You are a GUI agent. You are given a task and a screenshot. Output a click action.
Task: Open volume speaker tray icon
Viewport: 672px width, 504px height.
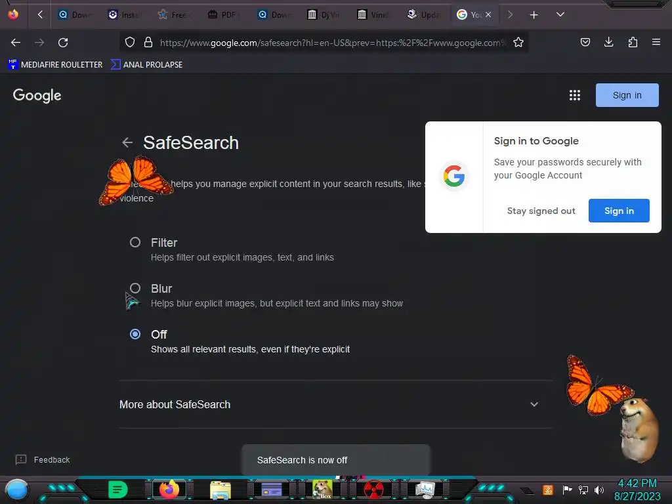[598, 490]
